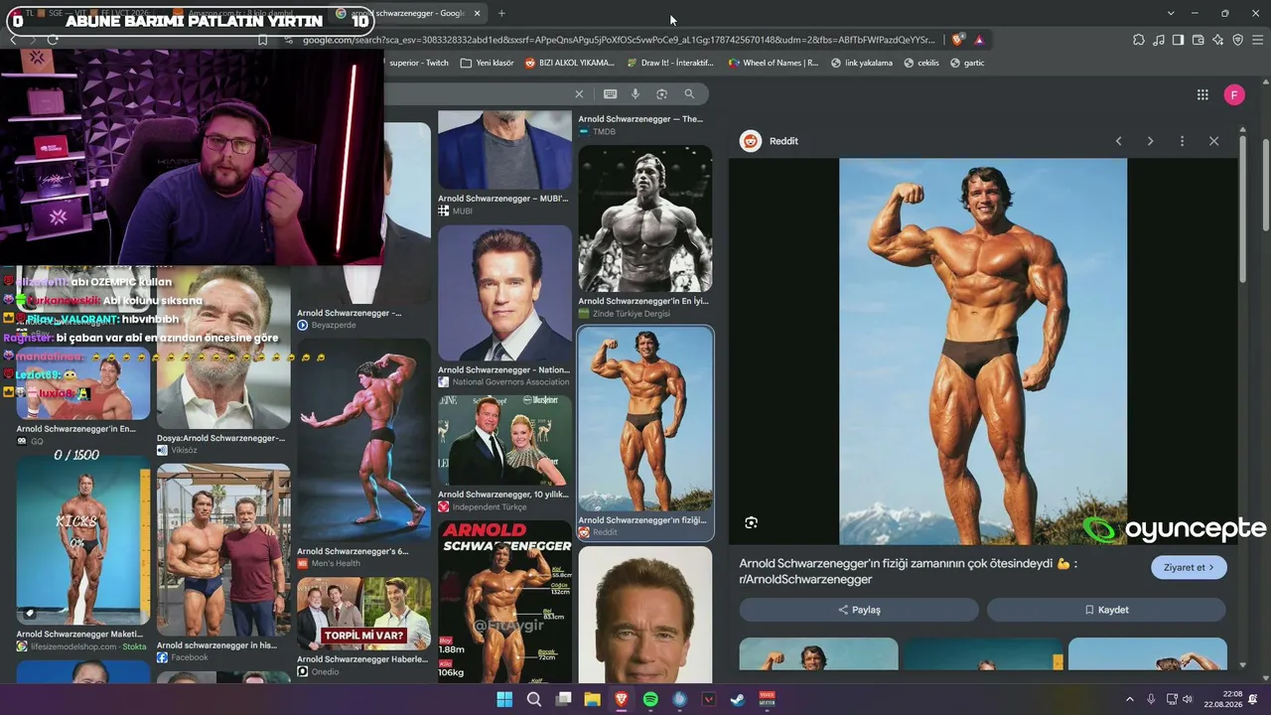Switch to the arnold schwarzenegger Google tab
Screen dimensions: 1271x715
pyautogui.click(x=409, y=13)
